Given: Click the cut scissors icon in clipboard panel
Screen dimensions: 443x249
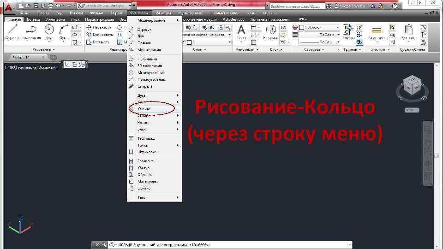Looking at the screenshot, I should coord(424,27).
